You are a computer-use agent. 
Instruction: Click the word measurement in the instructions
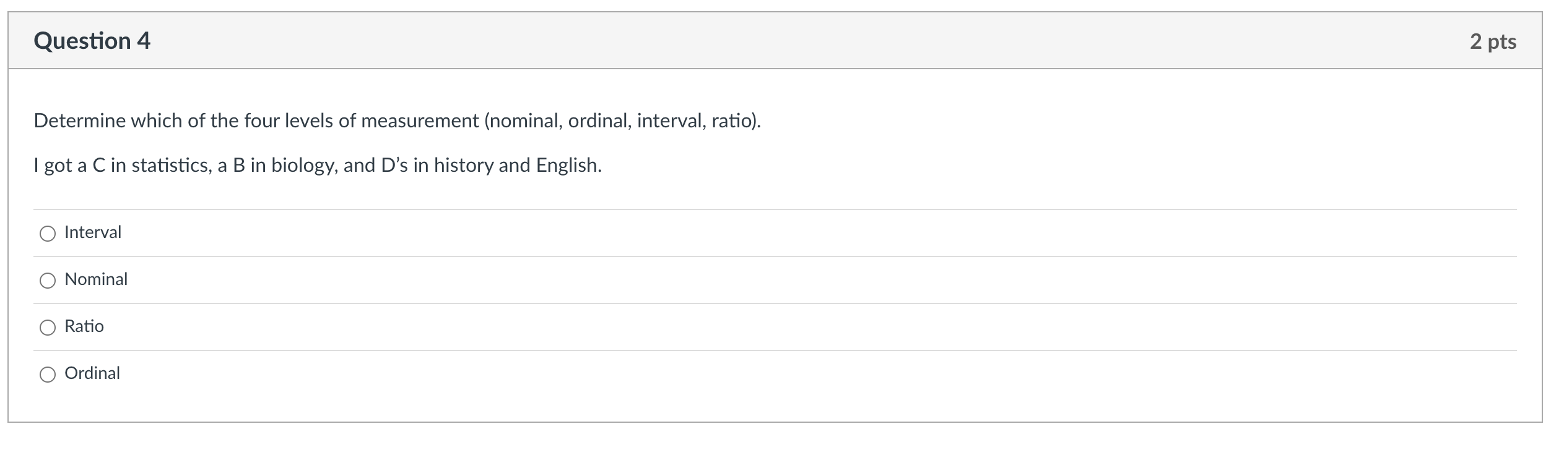[x=420, y=121]
